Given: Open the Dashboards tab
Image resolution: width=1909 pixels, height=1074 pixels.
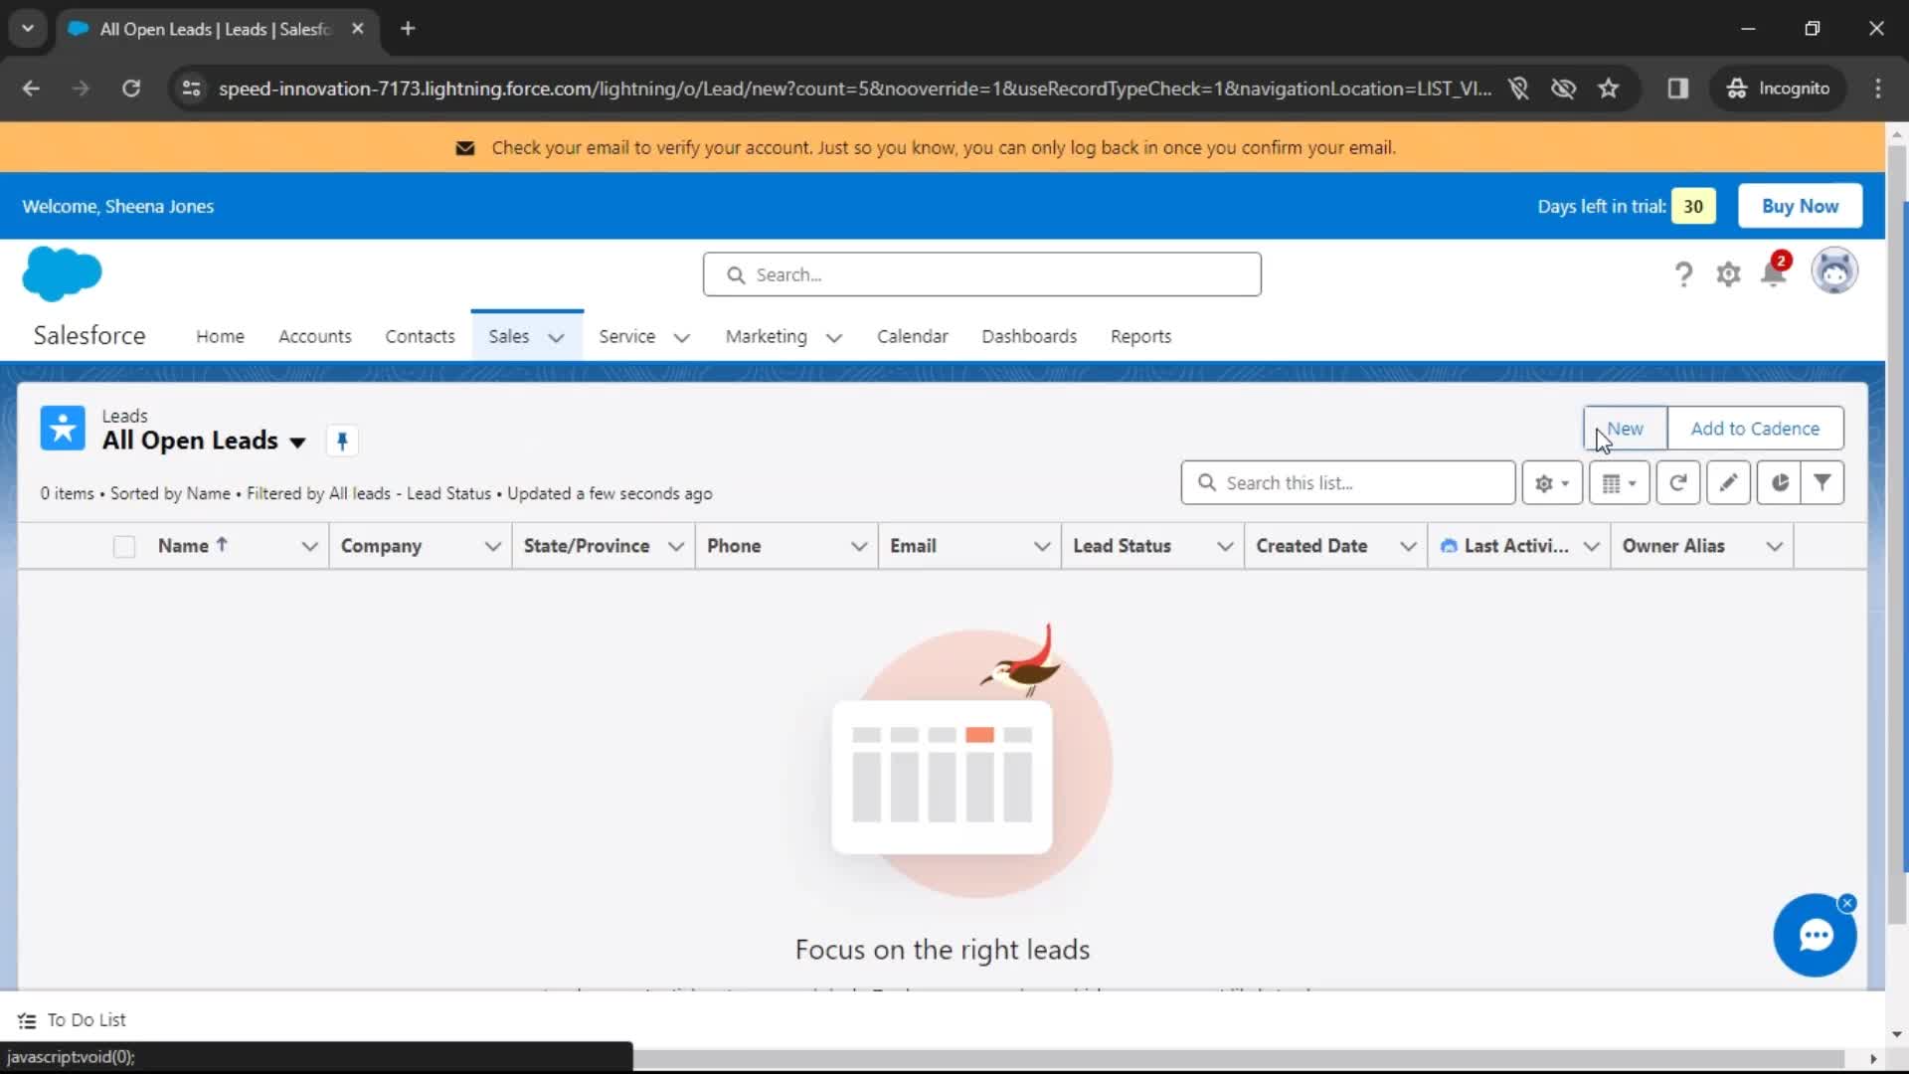Looking at the screenshot, I should click(1029, 336).
